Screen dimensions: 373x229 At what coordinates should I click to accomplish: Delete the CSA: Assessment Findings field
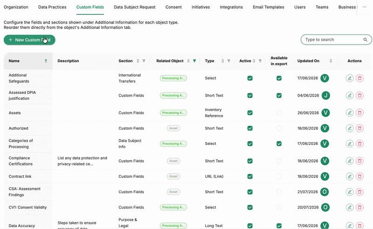pyautogui.click(x=359, y=192)
